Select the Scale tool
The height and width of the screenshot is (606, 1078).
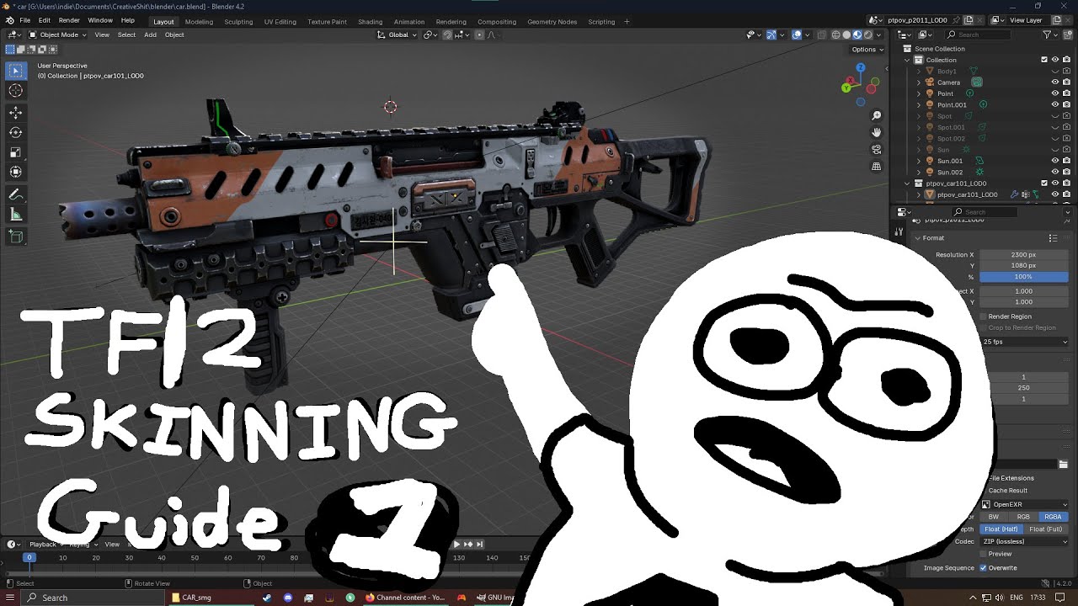tap(15, 152)
